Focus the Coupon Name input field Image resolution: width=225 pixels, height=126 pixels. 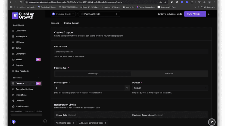131,52
